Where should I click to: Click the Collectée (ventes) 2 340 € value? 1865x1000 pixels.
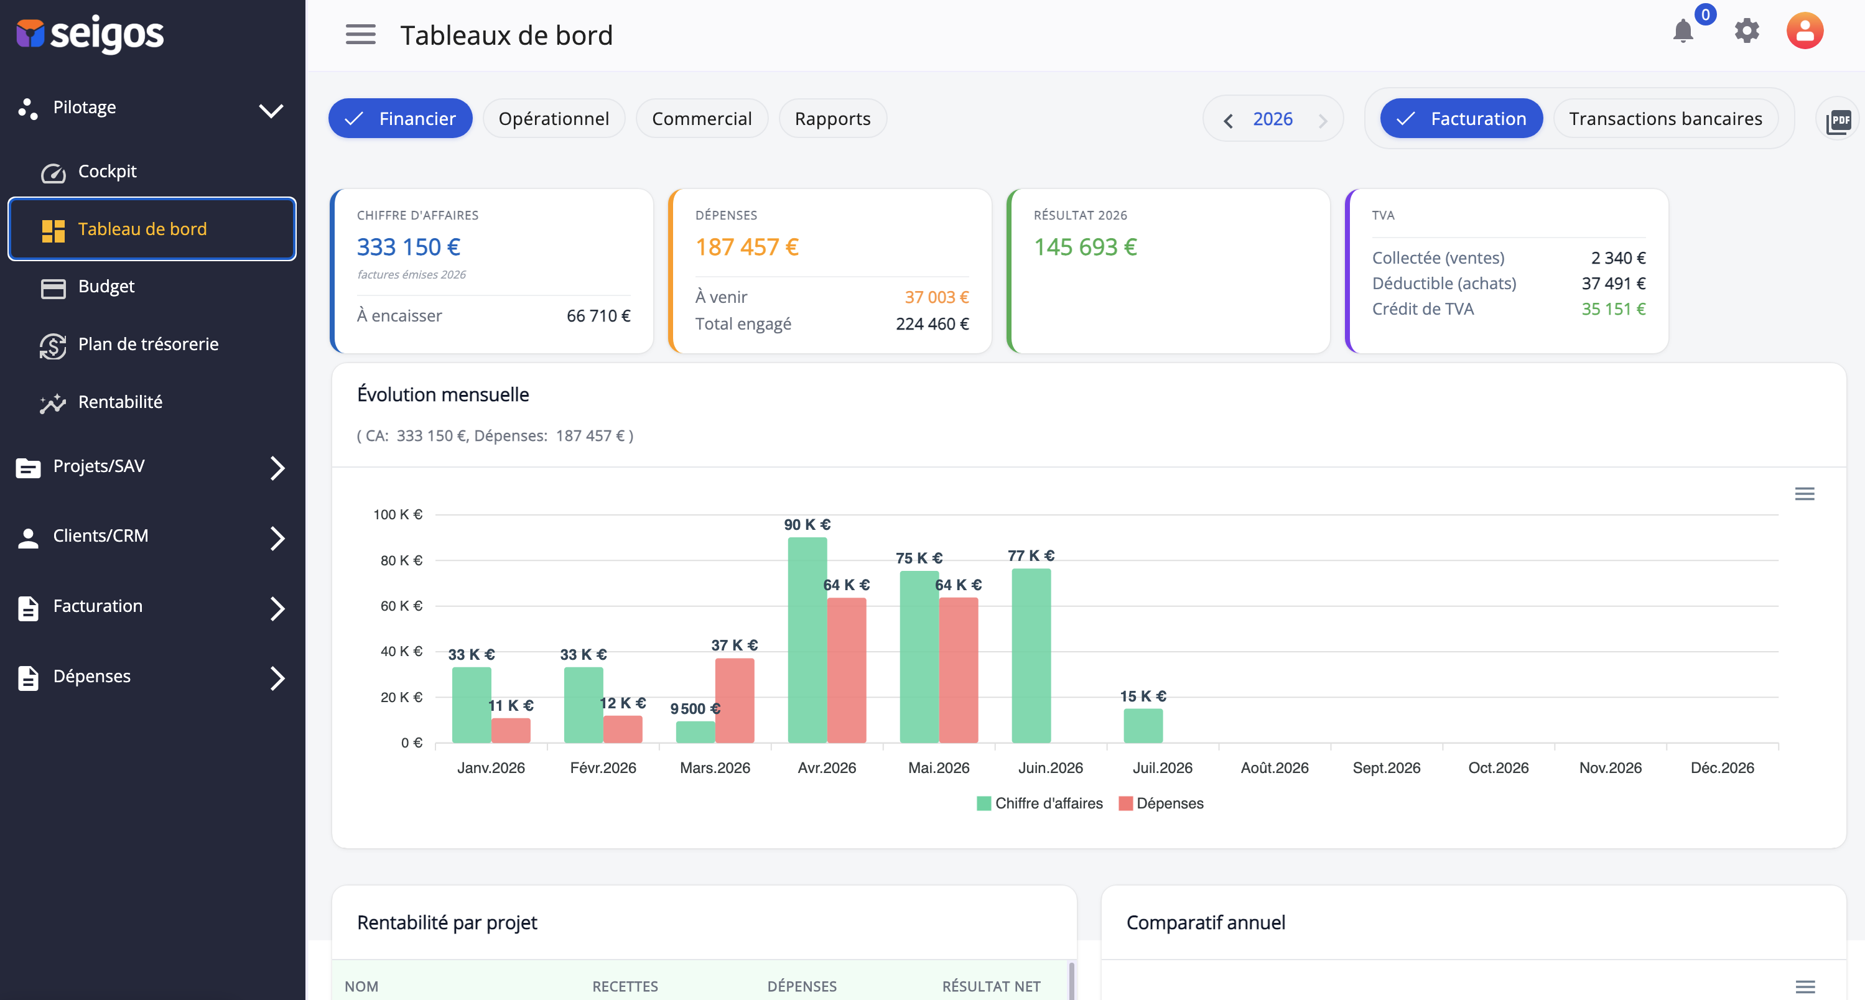click(x=1618, y=258)
